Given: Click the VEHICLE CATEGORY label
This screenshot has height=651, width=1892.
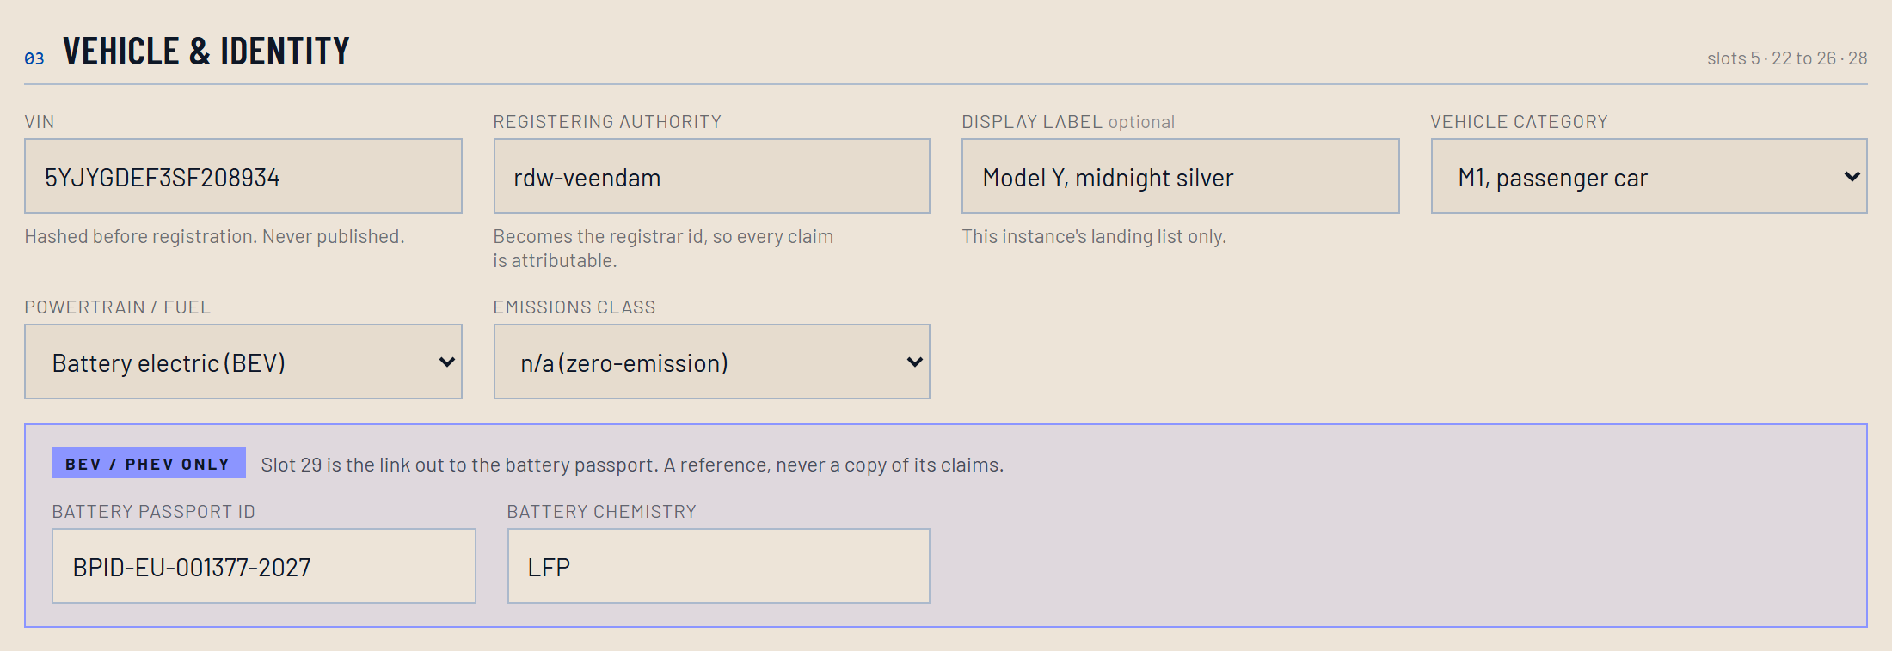Looking at the screenshot, I should (x=1520, y=122).
